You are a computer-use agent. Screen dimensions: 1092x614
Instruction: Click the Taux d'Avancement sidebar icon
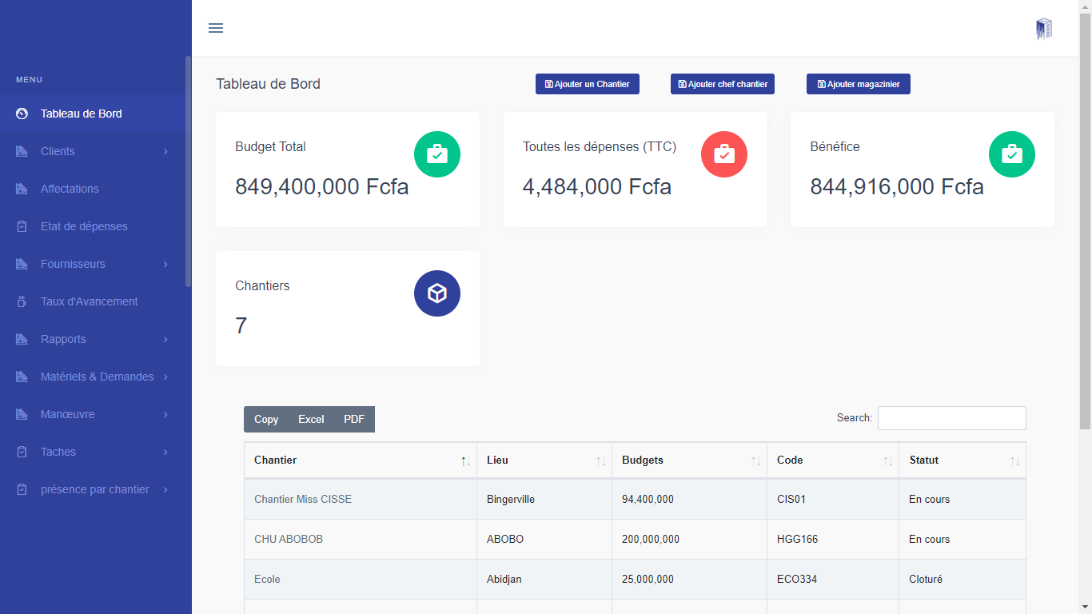click(22, 301)
